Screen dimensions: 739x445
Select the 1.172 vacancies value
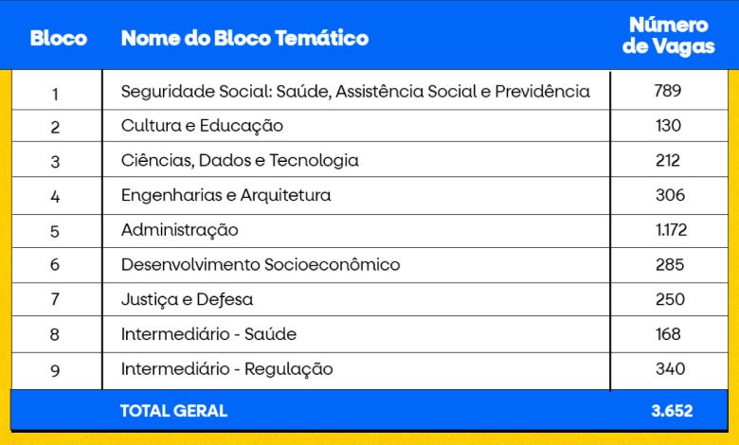[x=669, y=230]
